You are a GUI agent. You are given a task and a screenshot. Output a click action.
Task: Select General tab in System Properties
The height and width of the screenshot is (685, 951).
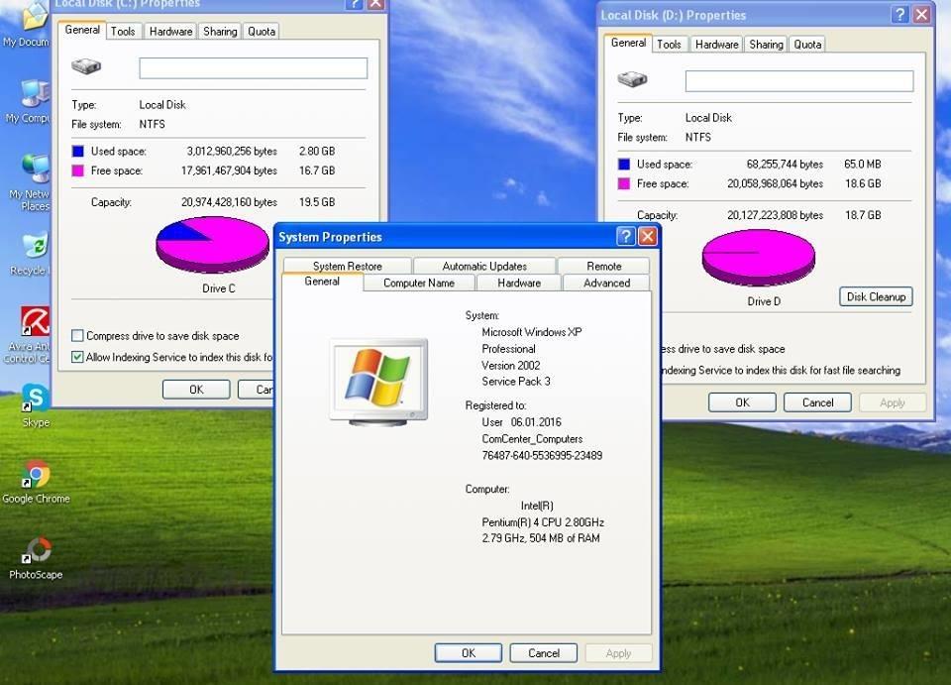coord(322,282)
